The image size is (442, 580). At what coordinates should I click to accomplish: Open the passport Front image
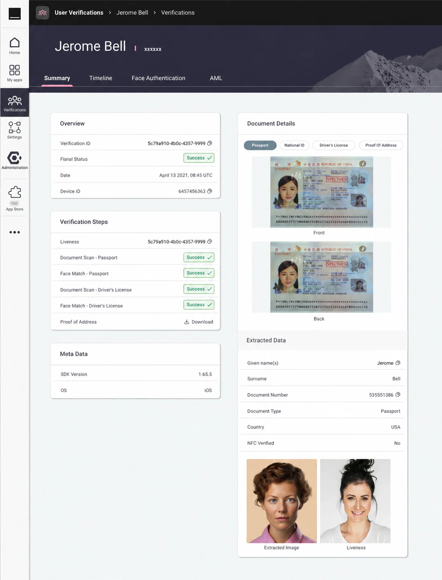pyautogui.click(x=321, y=192)
